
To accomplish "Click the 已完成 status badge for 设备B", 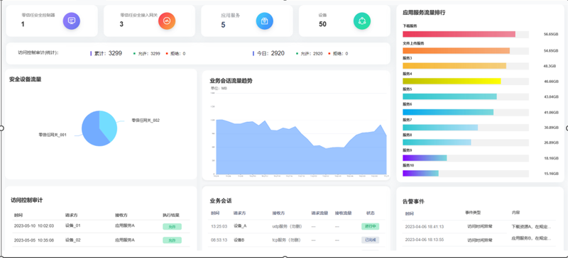I will [370, 240].
